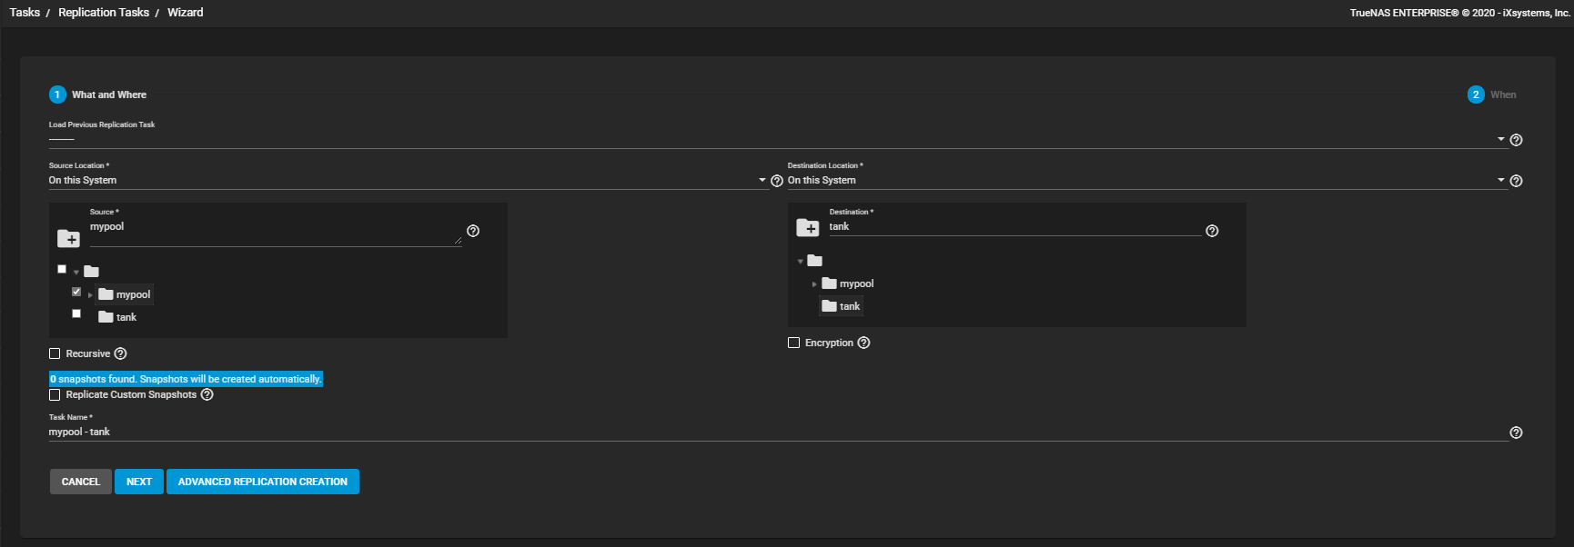The width and height of the screenshot is (1574, 547).
Task: Show help for Encryption option
Action: 864,343
